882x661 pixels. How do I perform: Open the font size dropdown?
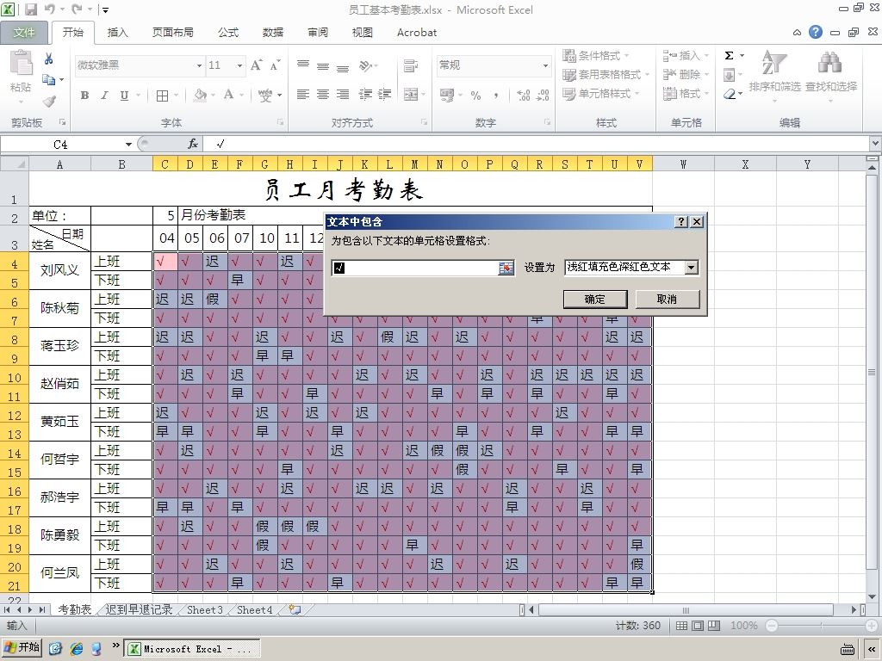tap(239, 65)
